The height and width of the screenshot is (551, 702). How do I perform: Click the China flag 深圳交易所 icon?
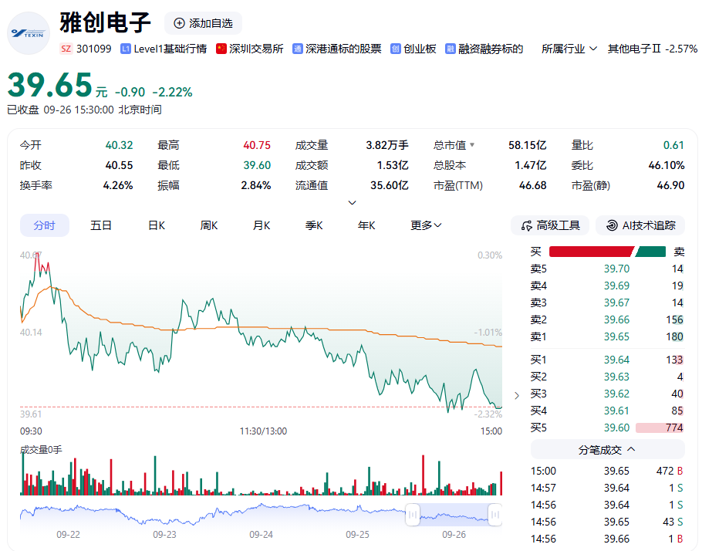(221, 49)
